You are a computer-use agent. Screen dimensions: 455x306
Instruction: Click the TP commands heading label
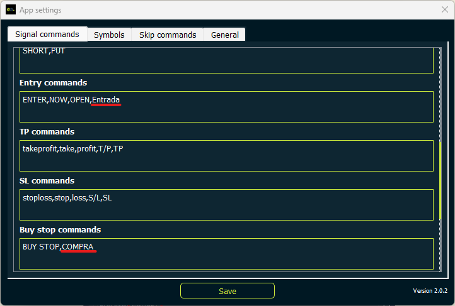coord(47,132)
